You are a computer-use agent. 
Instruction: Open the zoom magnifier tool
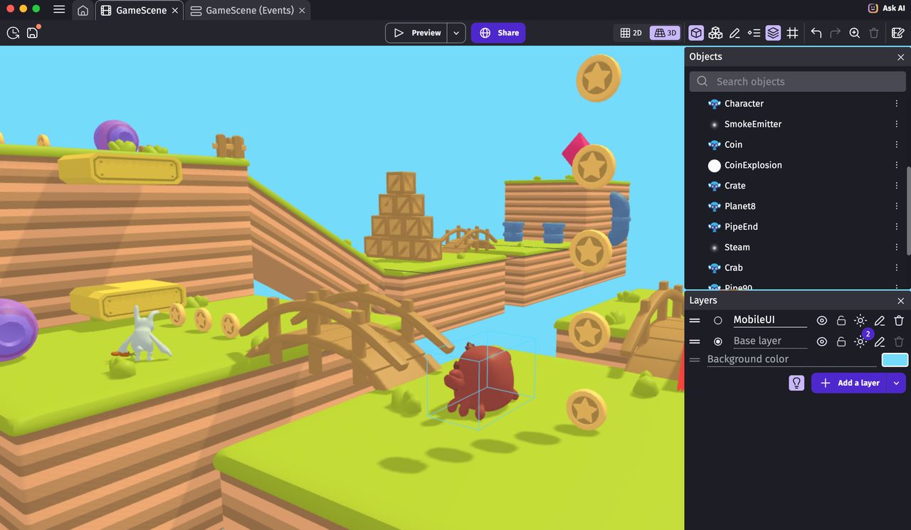point(855,33)
